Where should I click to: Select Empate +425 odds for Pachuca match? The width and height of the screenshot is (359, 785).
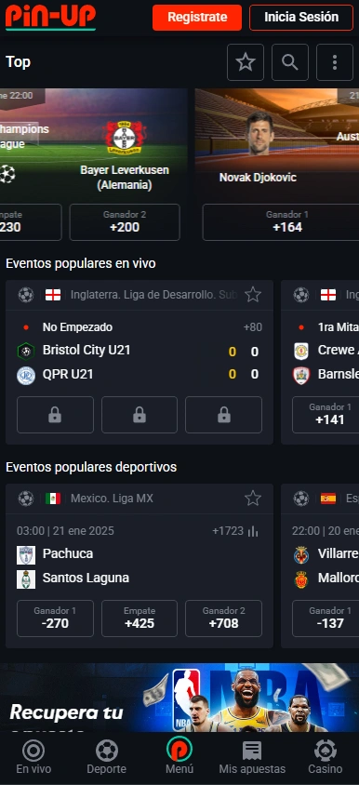tap(140, 619)
